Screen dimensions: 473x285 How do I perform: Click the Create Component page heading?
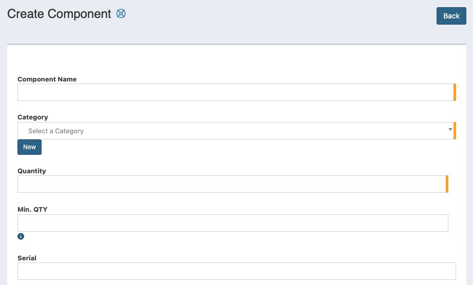pyautogui.click(x=59, y=14)
